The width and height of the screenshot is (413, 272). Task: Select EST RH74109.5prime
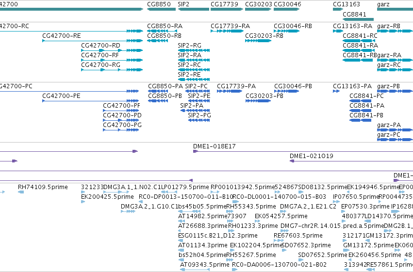coord(21,192)
